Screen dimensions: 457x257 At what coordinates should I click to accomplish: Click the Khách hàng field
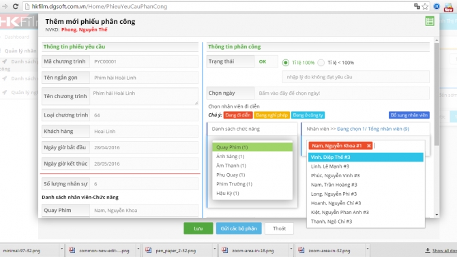pos(144,132)
